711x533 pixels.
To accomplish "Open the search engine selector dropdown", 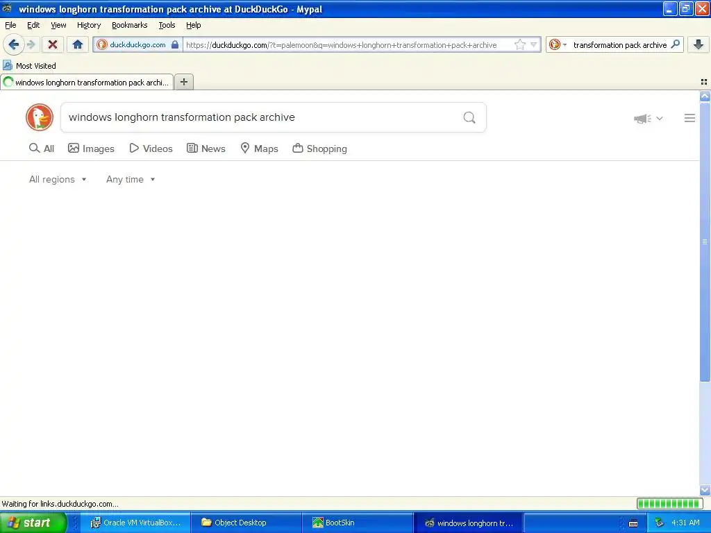I will point(558,44).
